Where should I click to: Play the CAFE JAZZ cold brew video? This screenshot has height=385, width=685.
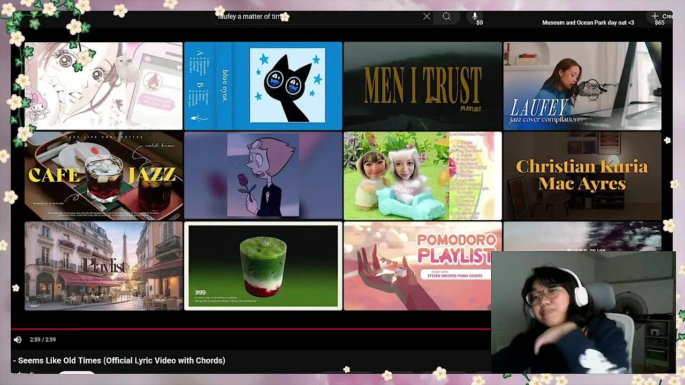[103, 176]
